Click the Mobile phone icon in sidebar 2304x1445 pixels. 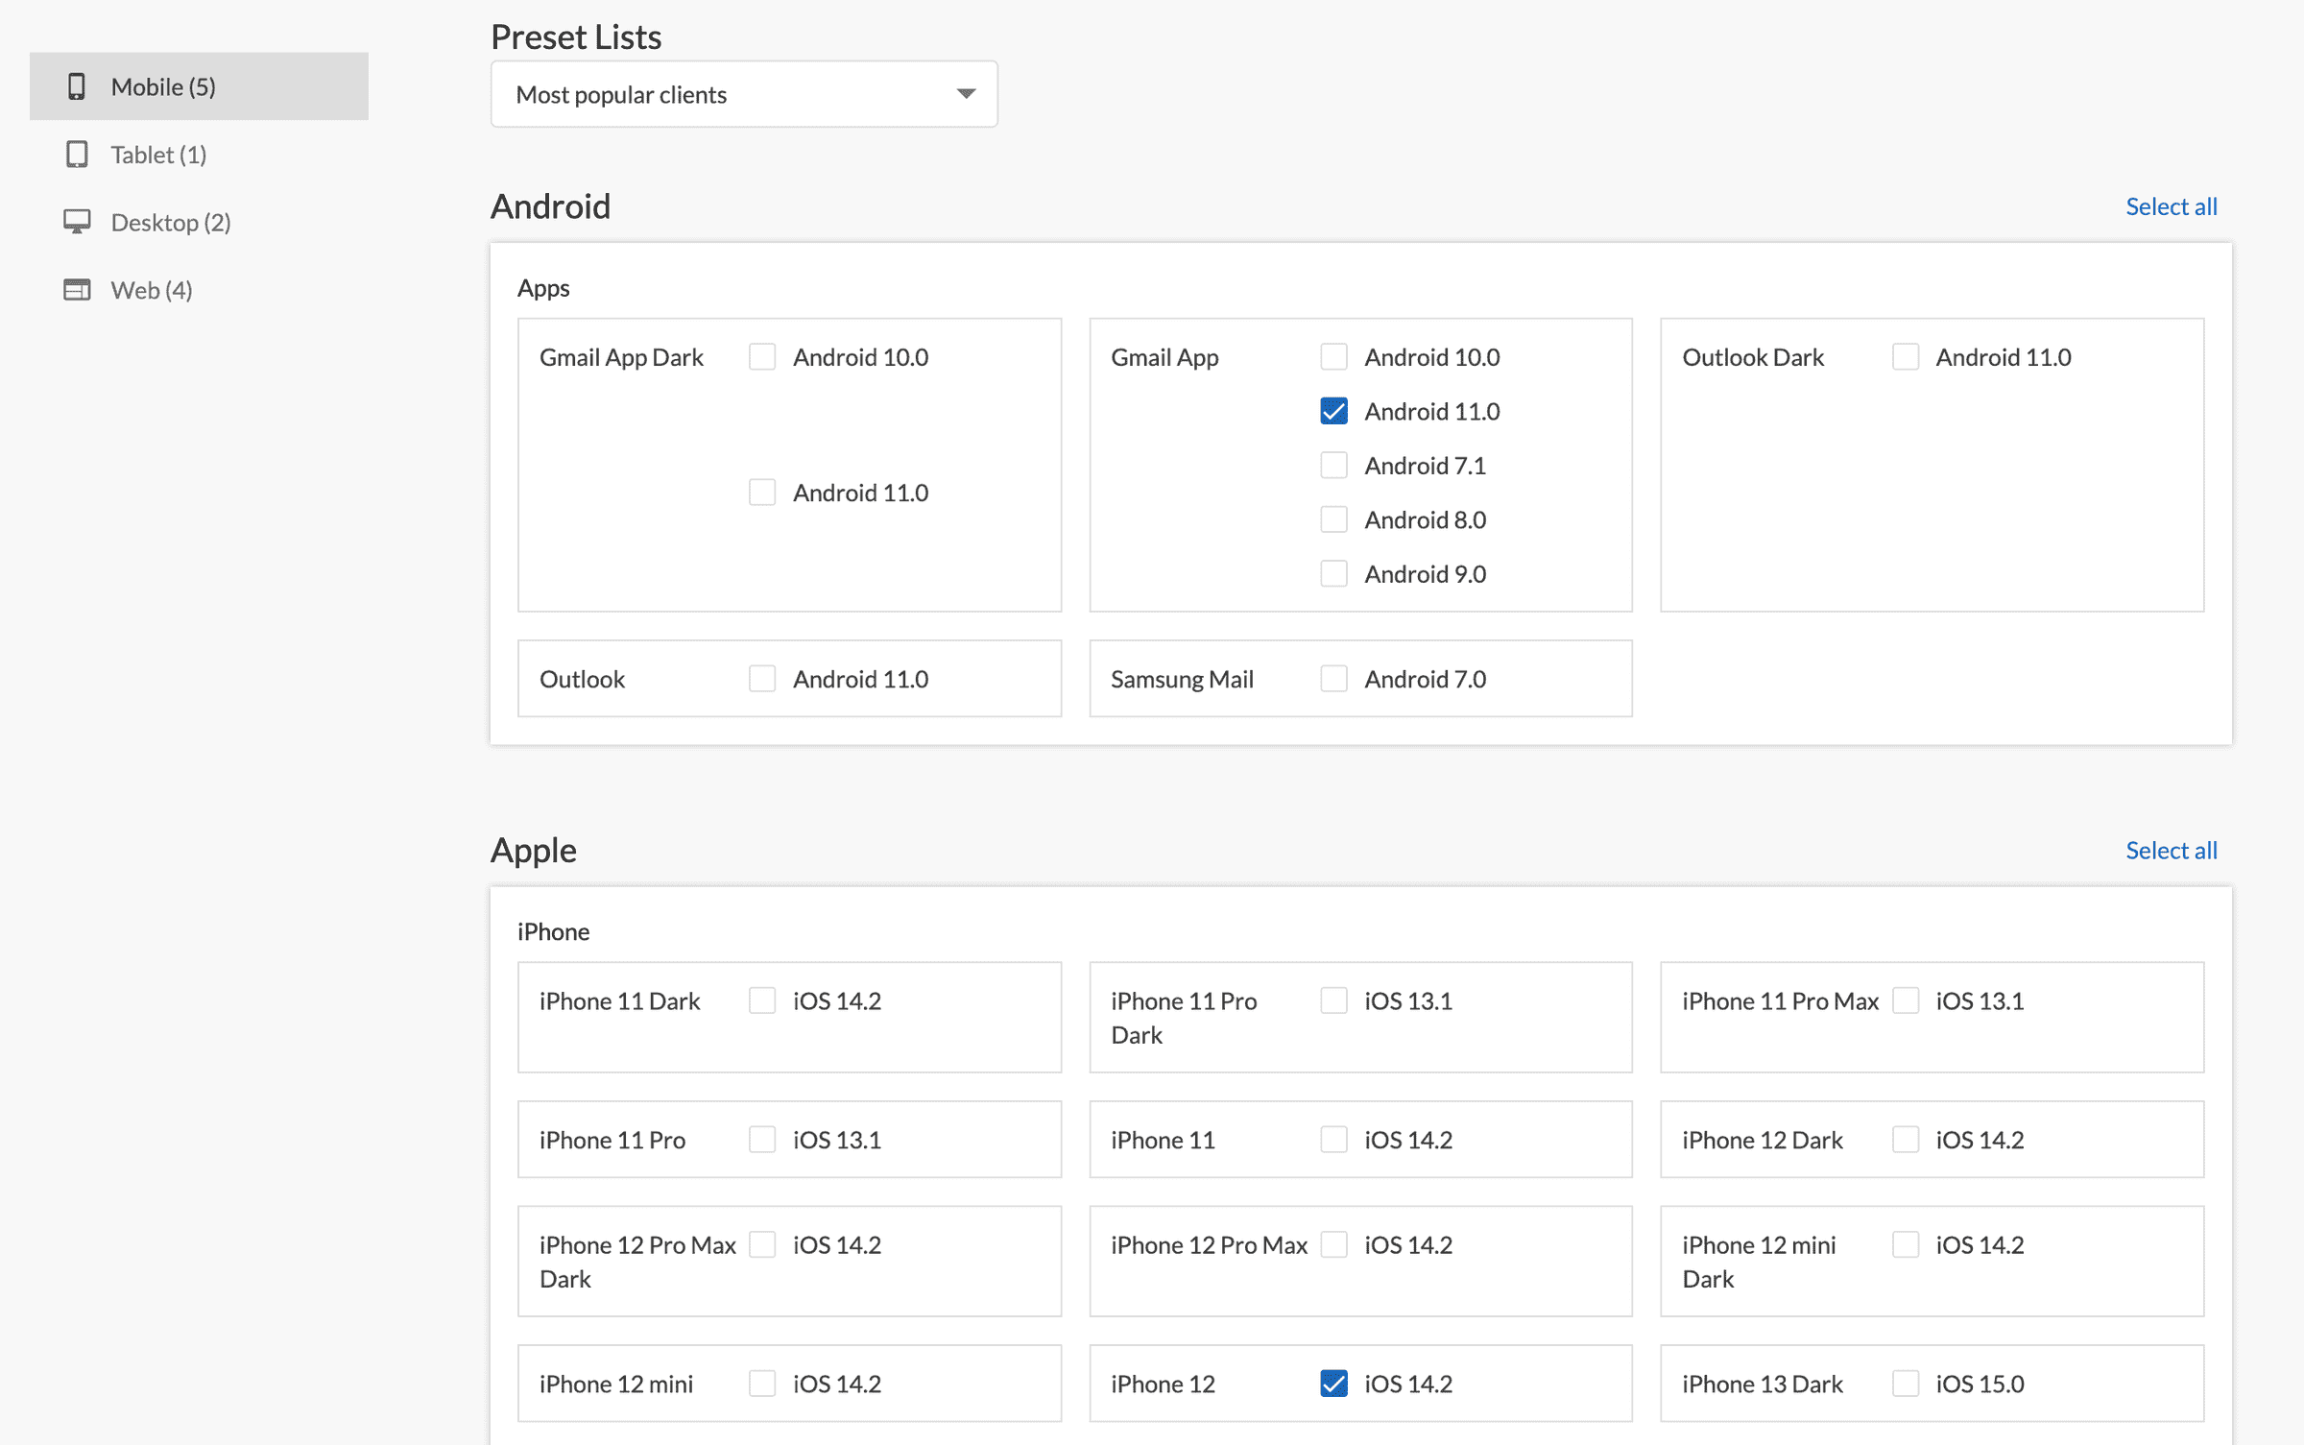77,86
